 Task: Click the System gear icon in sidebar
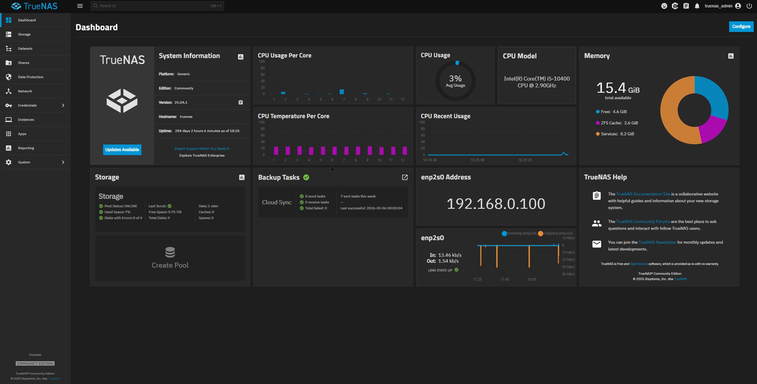(x=9, y=162)
